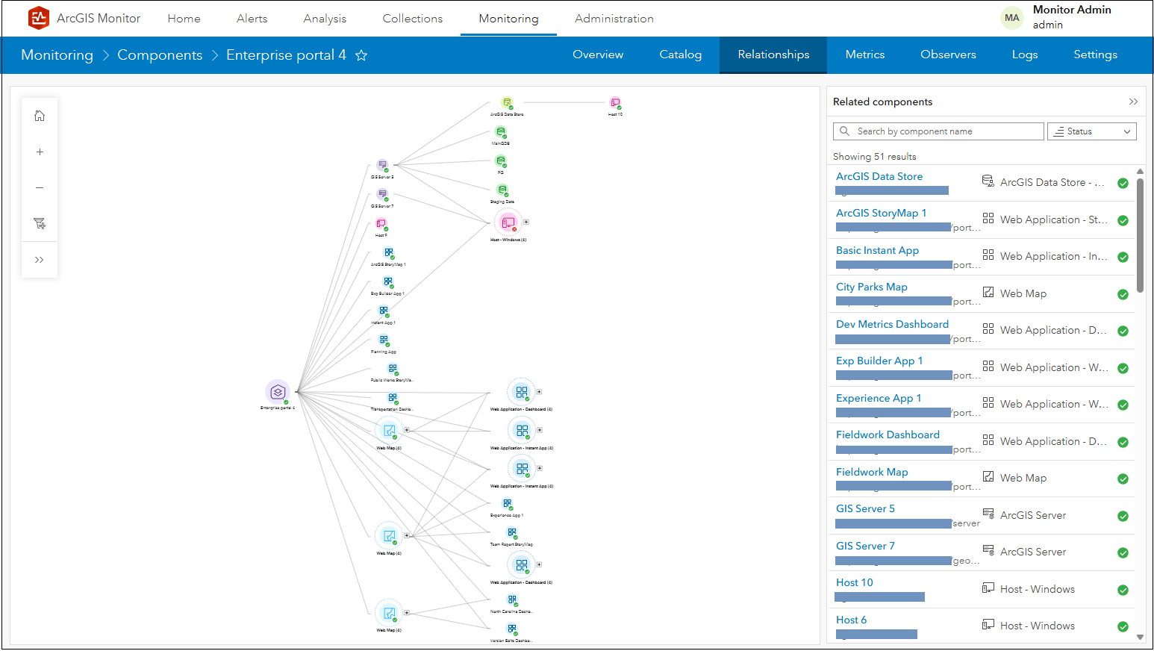Zoom in on the relationships graph
Image resolution: width=1154 pixels, height=651 pixels.
coord(40,152)
